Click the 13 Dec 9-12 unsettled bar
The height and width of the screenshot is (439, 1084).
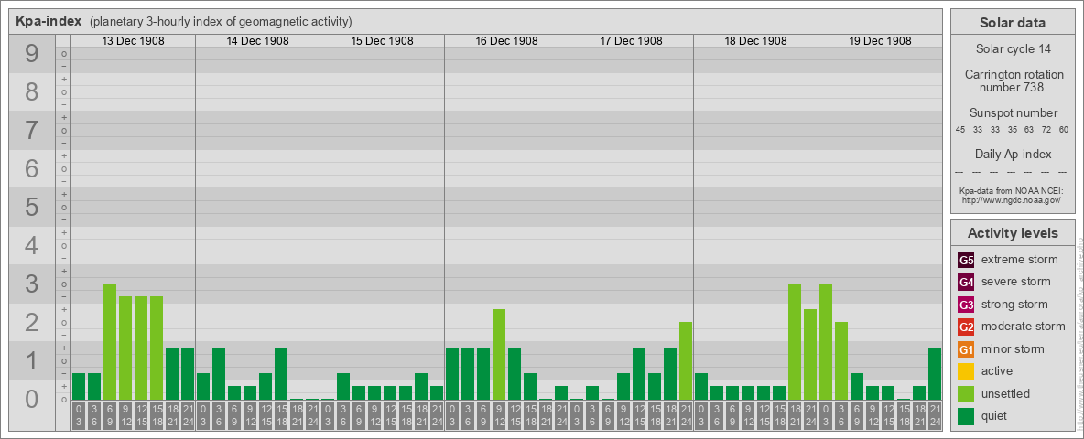click(125, 348)
